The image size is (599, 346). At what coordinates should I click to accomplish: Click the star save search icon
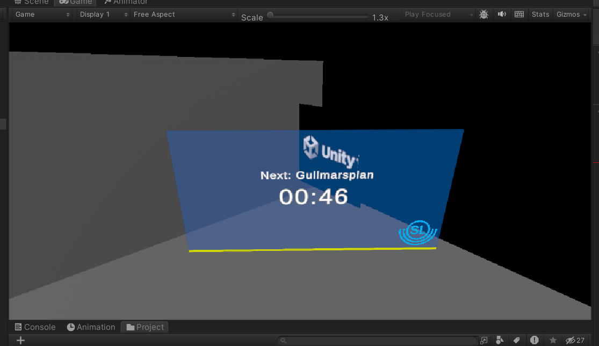pos(553,340)
